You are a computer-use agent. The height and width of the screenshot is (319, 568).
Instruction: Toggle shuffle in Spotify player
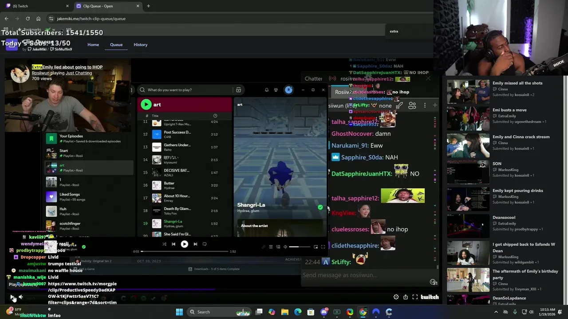pyautogui.click(x=164, y=244)
